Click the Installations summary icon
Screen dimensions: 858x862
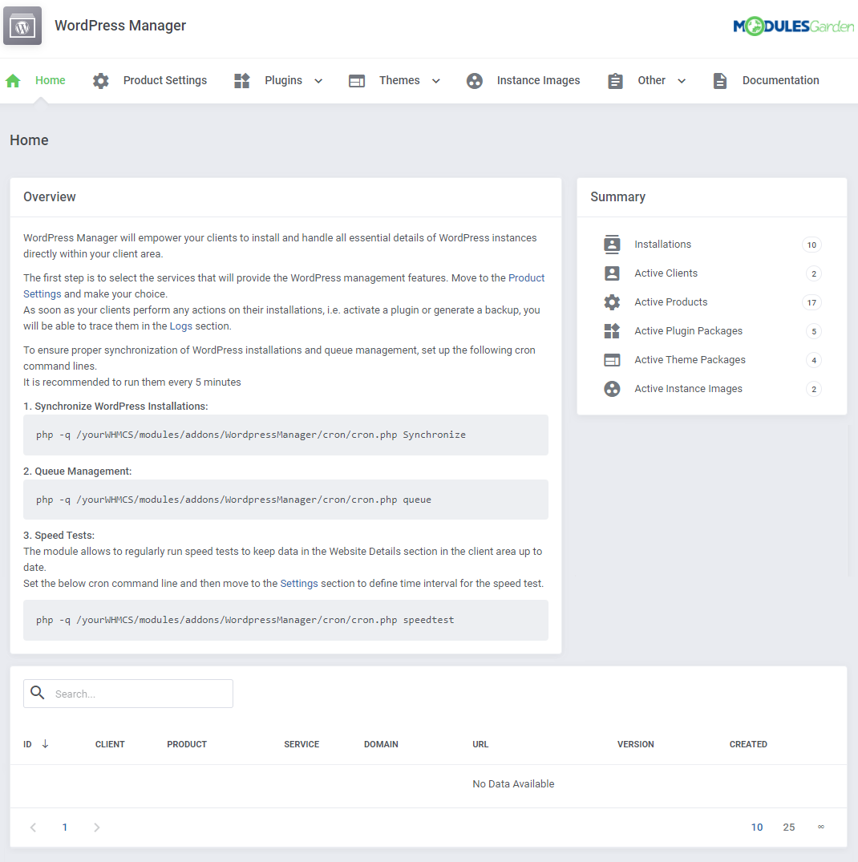[x=612, y=244]
